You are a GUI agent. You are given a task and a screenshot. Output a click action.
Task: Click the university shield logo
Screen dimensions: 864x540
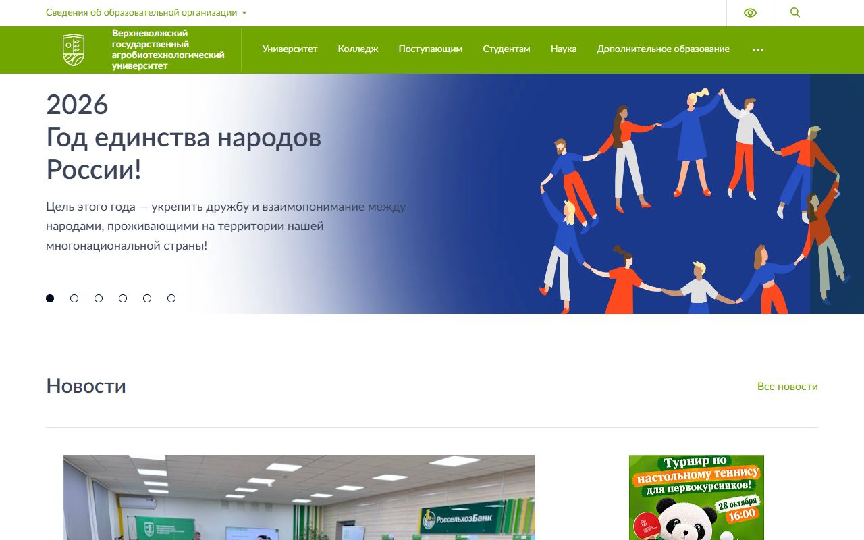74,50
